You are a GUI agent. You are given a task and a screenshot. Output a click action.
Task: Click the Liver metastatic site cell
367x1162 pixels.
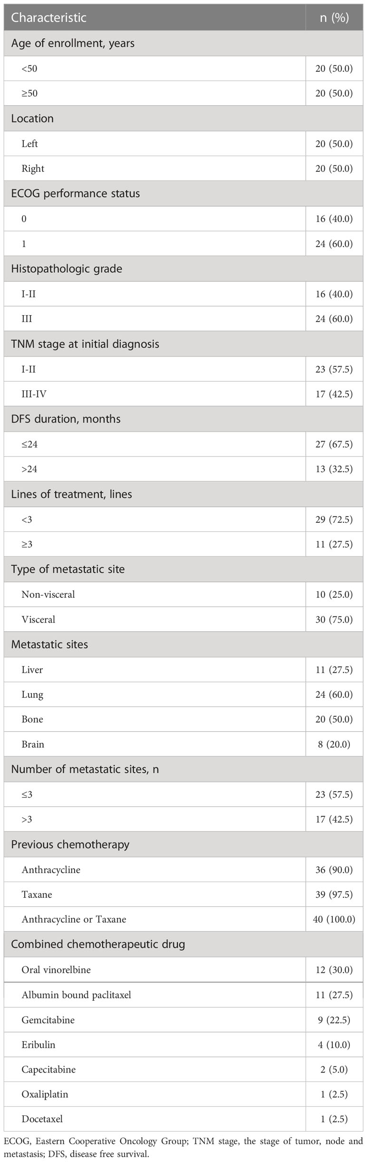pyautogui.click(x=155, y=670)
